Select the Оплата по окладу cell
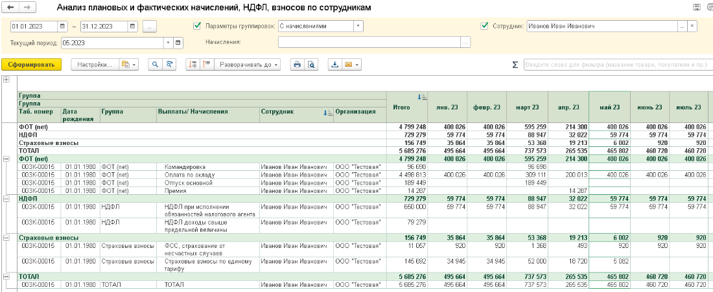Viewport: 713px width, 292px height. [x=208, y=175]
